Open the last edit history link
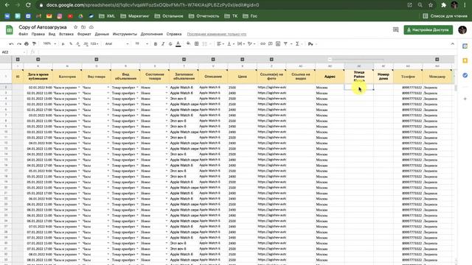 pyautogui.click(x=216, y=35)
